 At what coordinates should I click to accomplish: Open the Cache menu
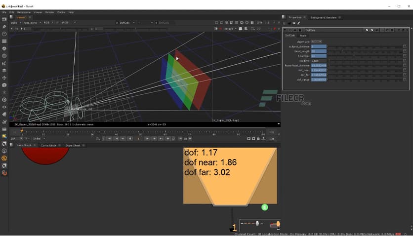pyautogui.click(x=61, y=12)
